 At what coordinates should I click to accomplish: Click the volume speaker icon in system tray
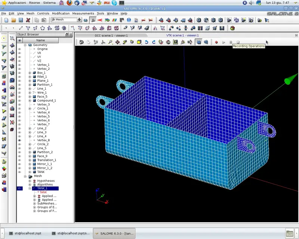[251, 3]
